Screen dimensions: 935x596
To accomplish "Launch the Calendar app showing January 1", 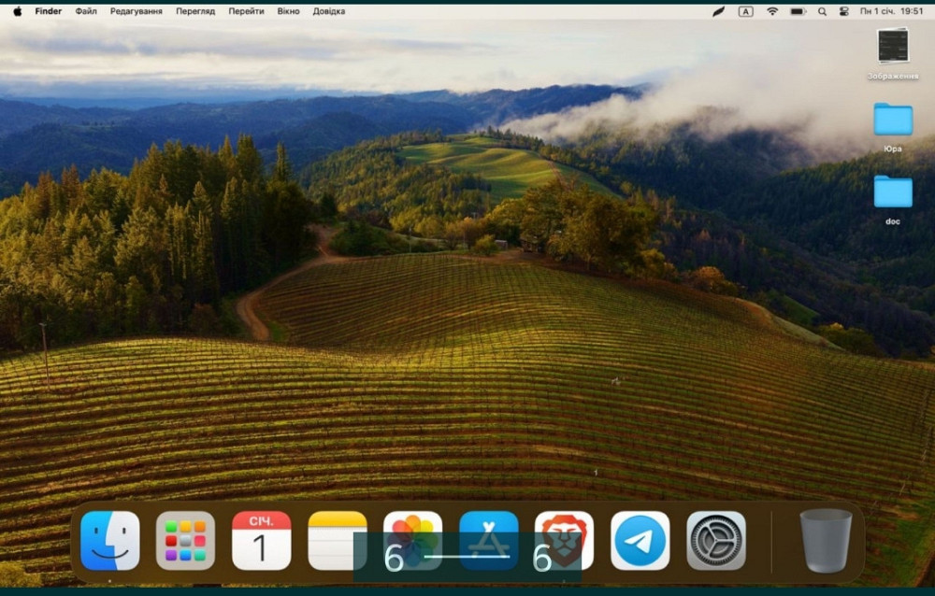I will click(x=260, y=542).
